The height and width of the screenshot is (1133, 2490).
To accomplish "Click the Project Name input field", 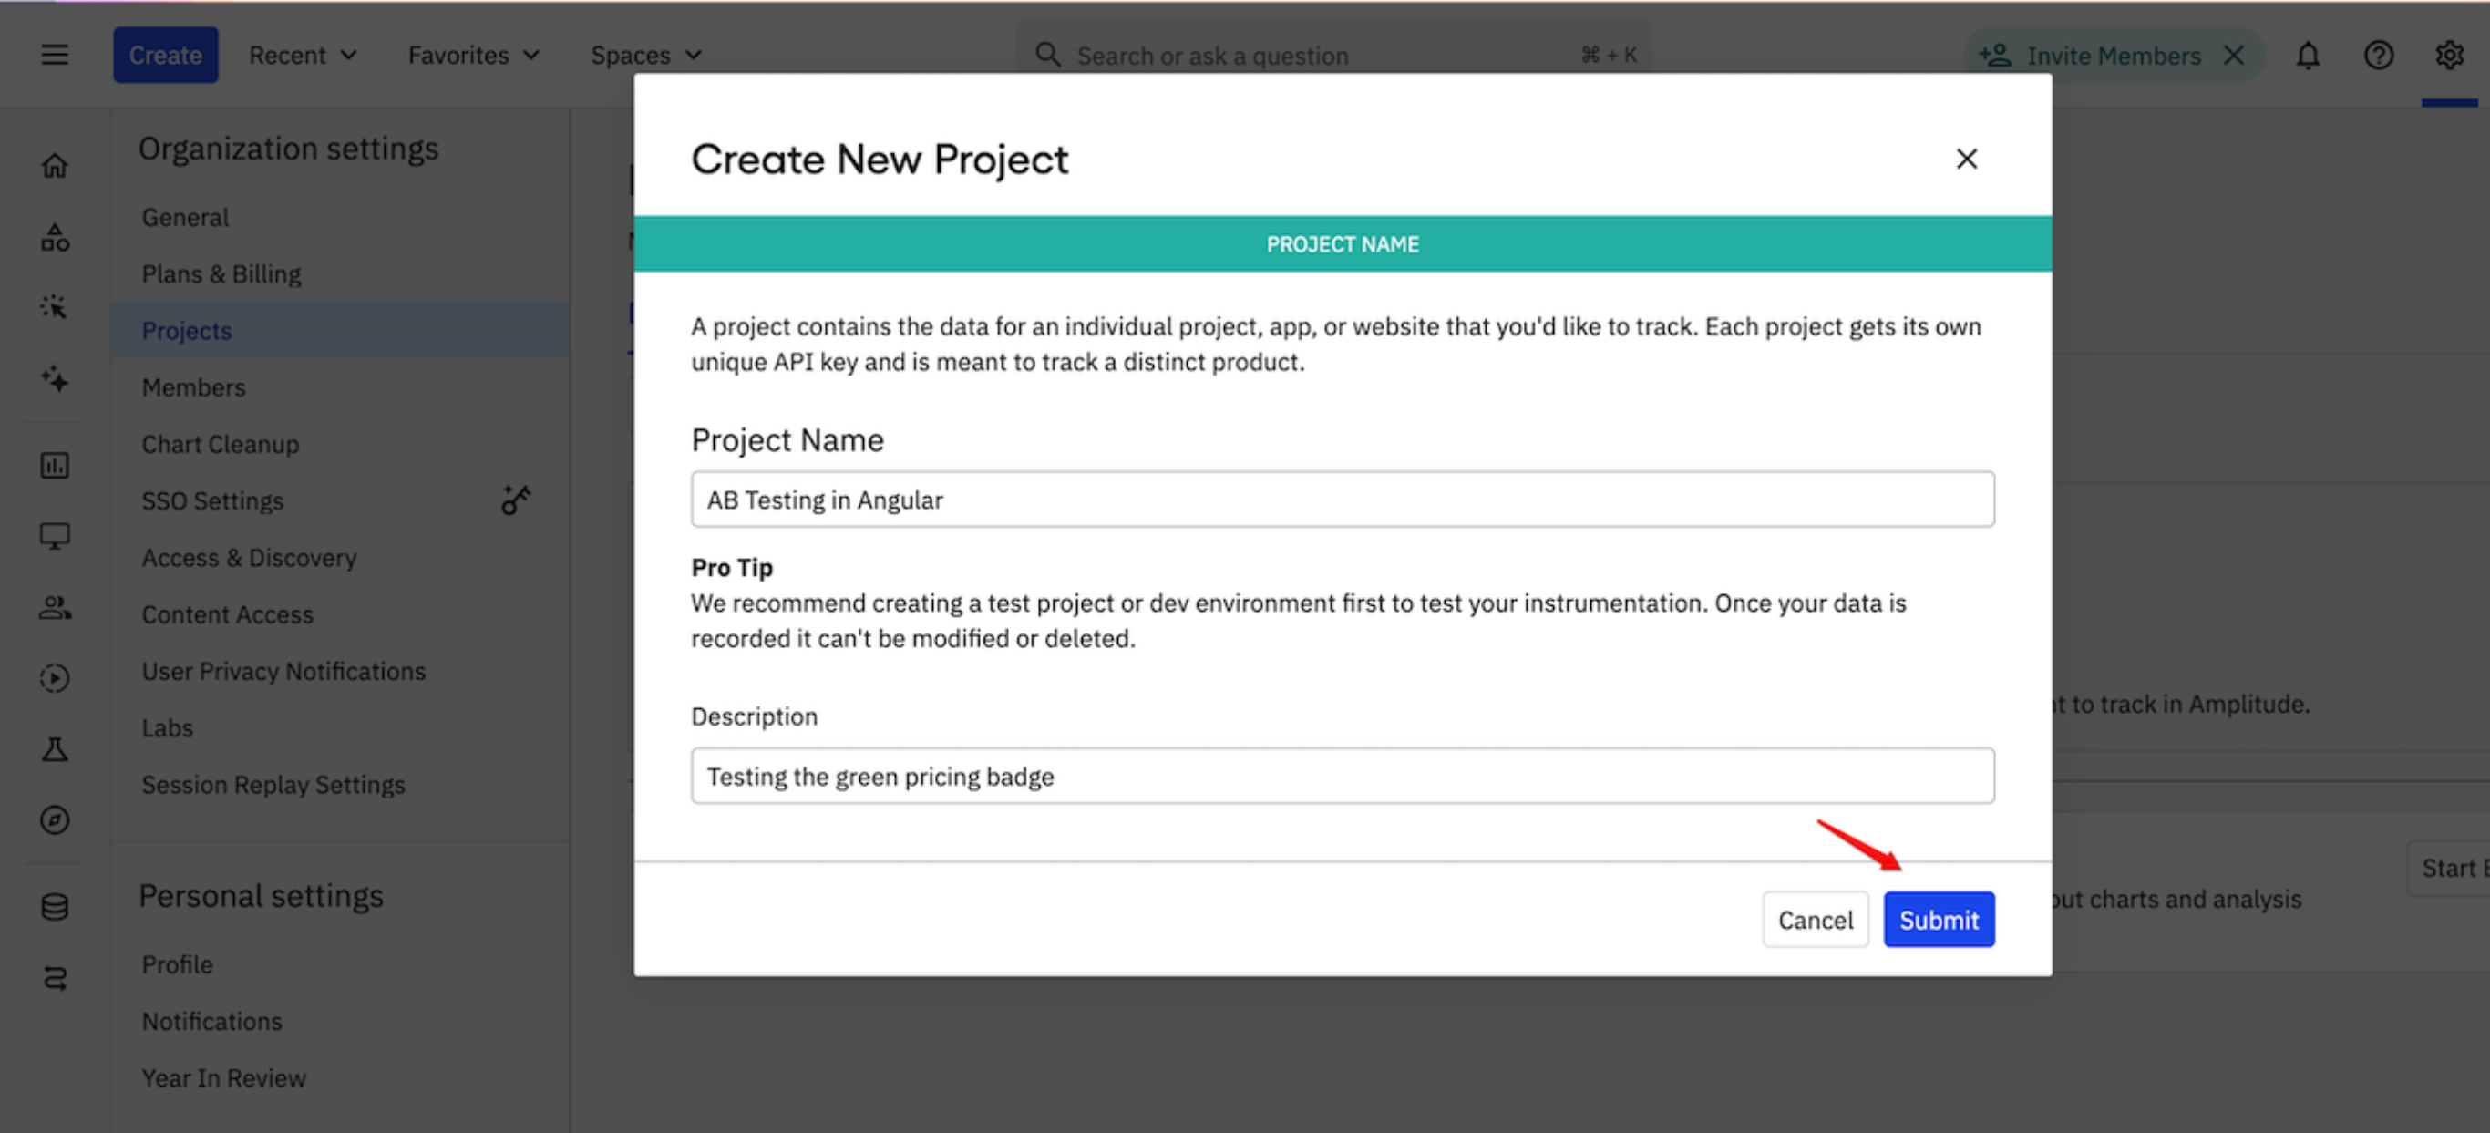I will (x=1343, y=500).
